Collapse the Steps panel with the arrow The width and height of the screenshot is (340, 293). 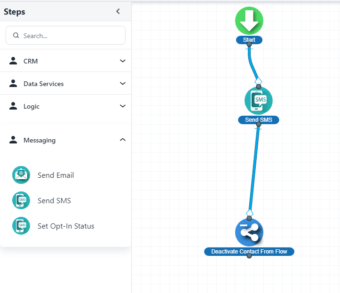(118, 12)
